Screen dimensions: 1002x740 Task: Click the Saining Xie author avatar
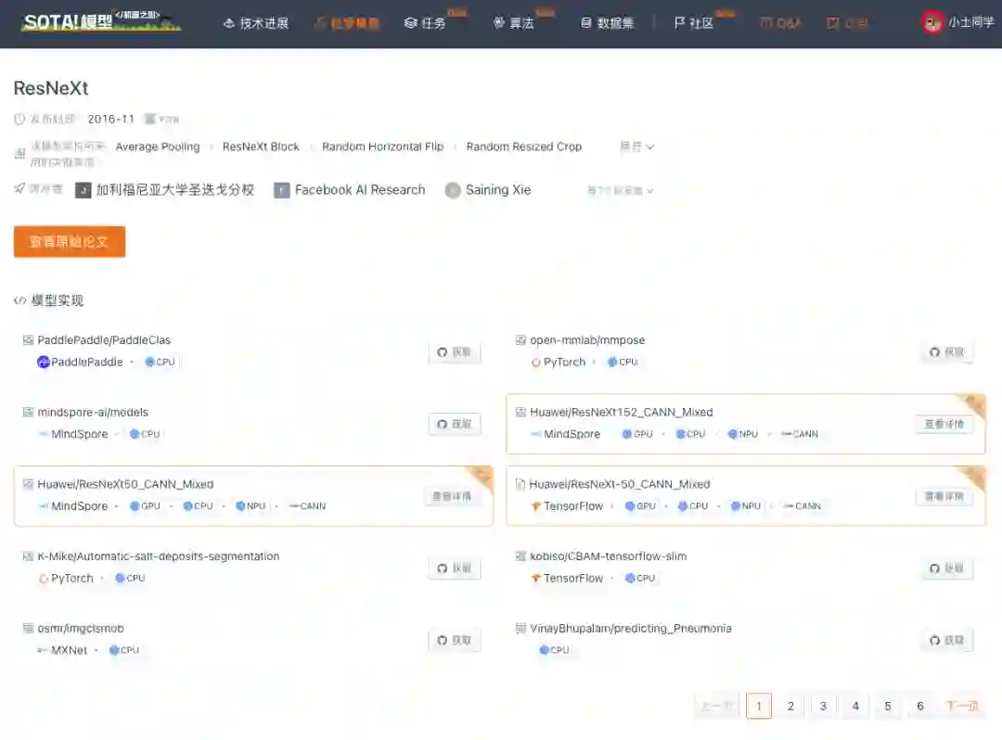[453, 190]
